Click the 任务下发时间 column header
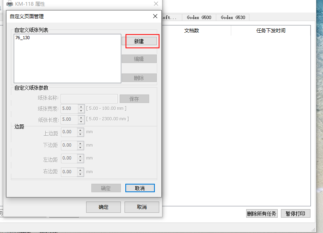This screenshot has height=233, width=323. pyautogui.click(x=270, y=31)
